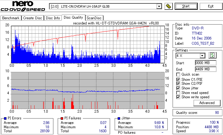Screen dimensions: 223x135
Task: Go to the Disc Info tab
Action: coord(53,18)
